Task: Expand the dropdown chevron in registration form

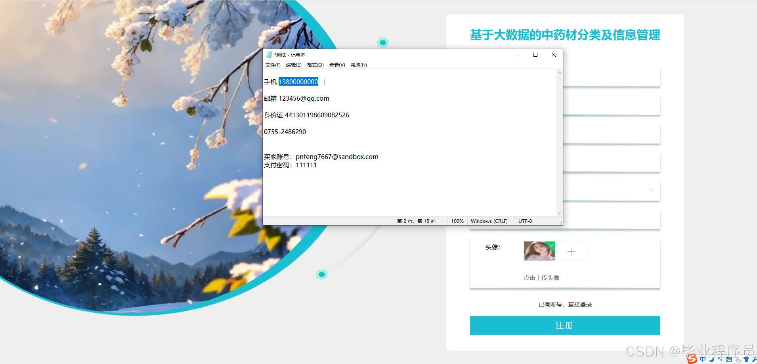Action: (x=651, y=190)
